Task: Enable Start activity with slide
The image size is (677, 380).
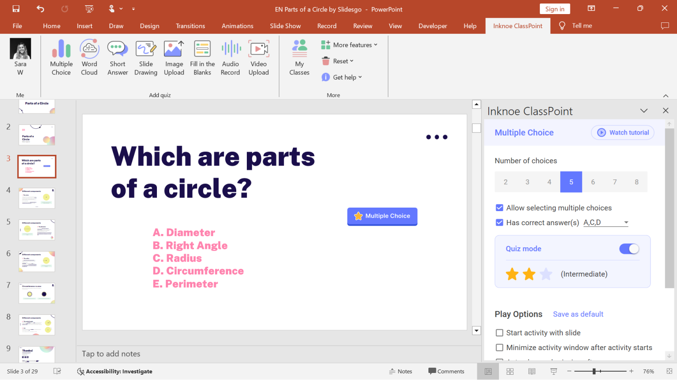Action: pyautogui.click(x=499, y=333)
